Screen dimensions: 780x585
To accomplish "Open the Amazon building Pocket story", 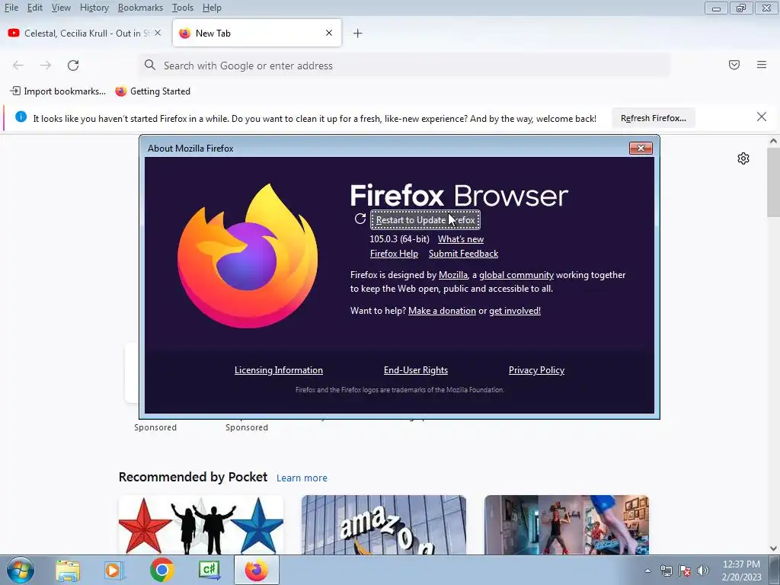I will tap(384, 525).
